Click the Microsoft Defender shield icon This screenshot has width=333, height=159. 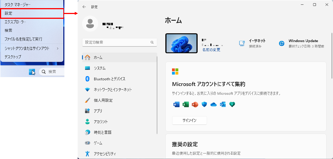[204, 104]
